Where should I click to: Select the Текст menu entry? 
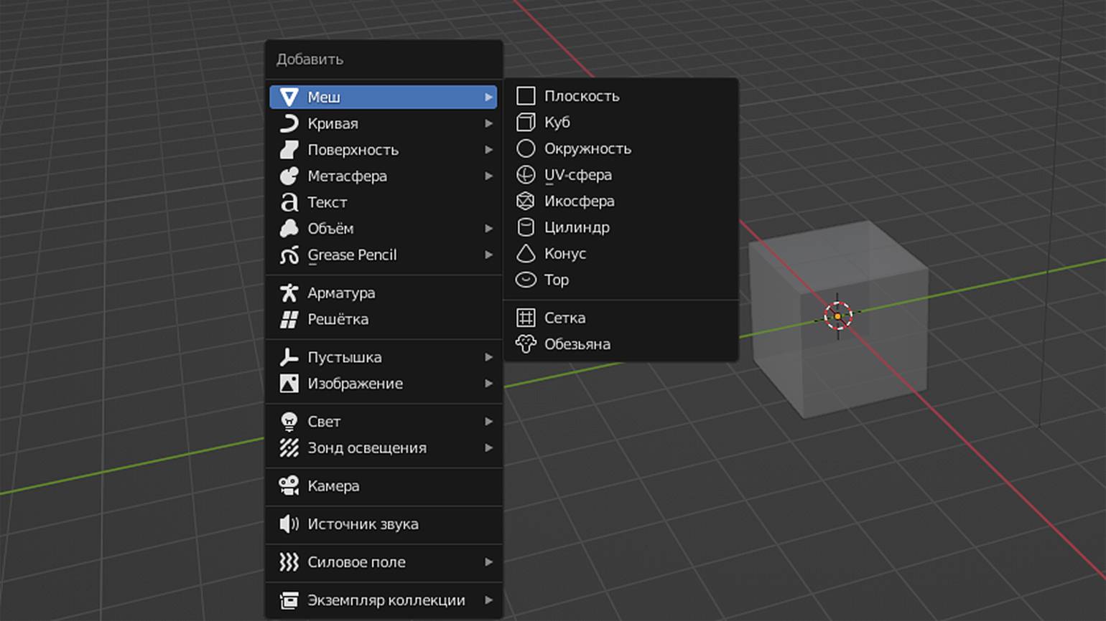327,202
